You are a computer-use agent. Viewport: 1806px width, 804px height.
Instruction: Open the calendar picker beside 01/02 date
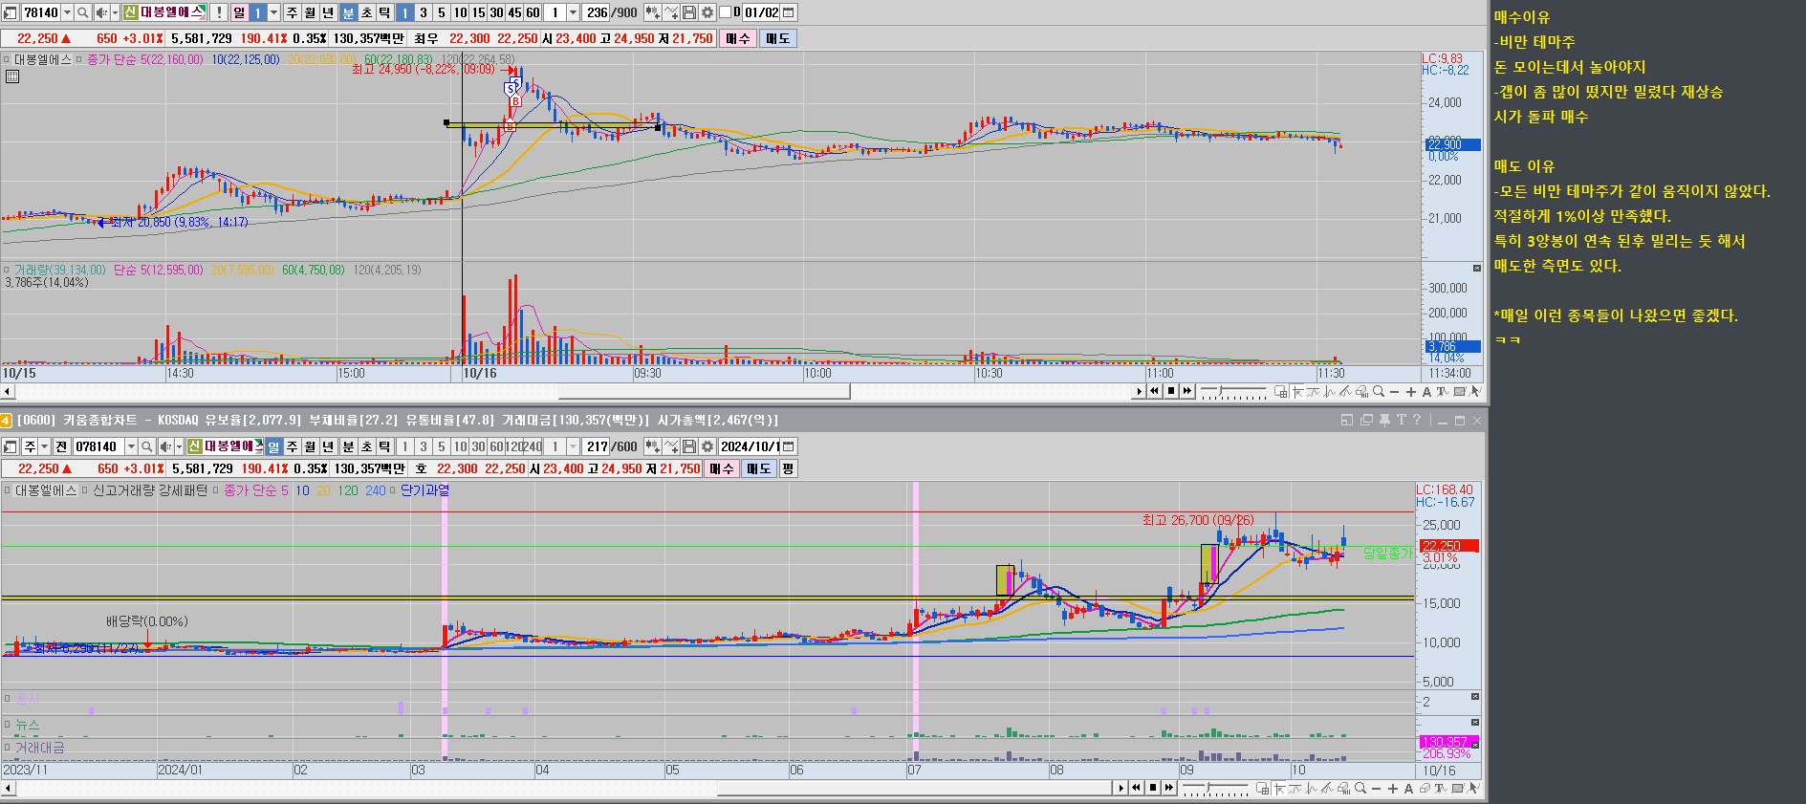click(788, 12)
